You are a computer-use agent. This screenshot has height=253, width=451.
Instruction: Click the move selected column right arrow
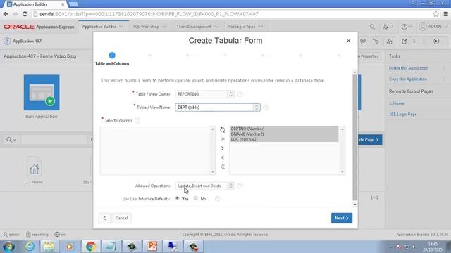pos(223,148)
